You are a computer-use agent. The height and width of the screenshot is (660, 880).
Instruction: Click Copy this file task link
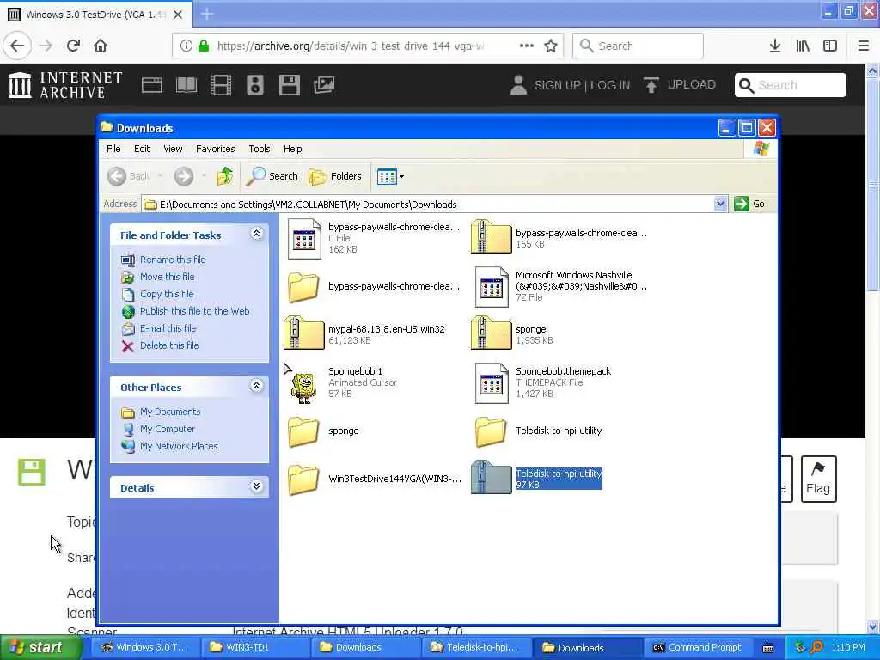coord(167,294)
